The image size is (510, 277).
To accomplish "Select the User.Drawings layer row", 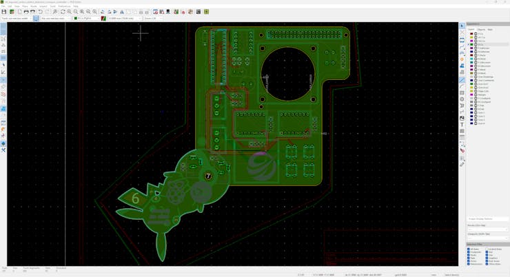I will [487, 76].
